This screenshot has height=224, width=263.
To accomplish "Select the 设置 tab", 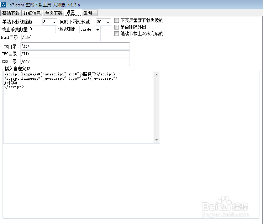I will (73, 12).
